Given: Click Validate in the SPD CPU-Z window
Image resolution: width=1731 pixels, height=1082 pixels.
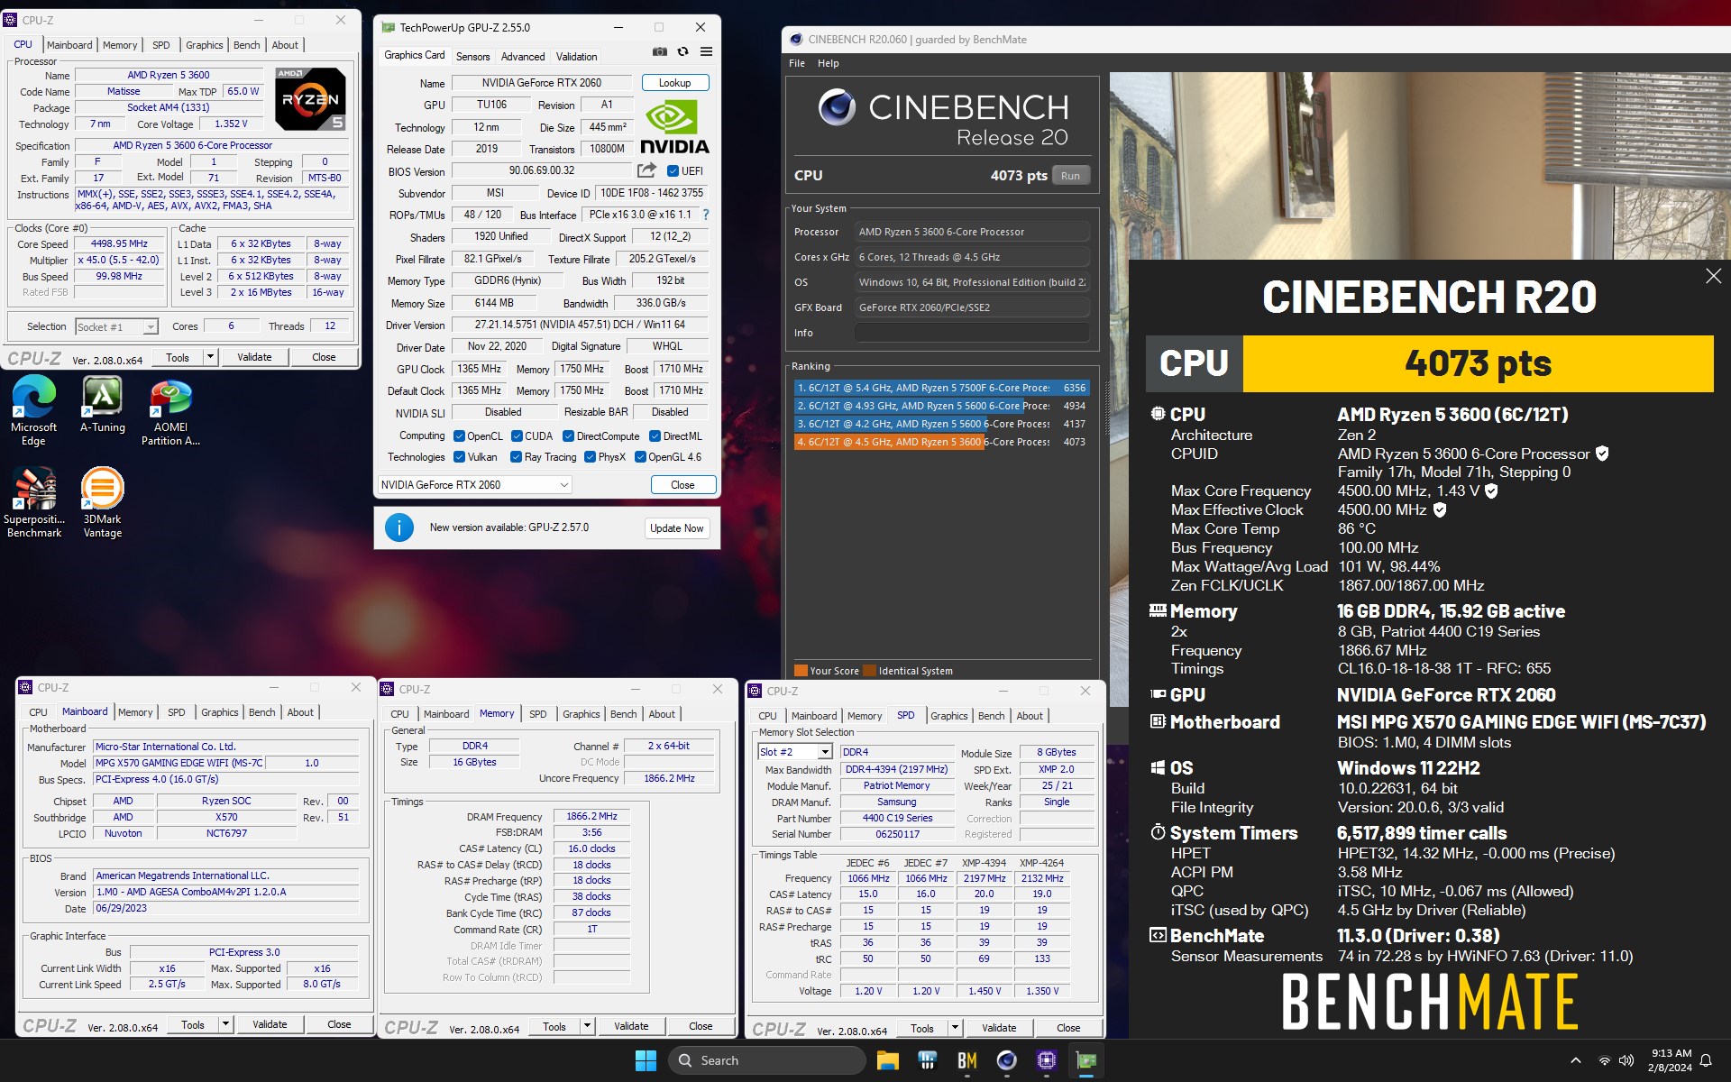Looking at the screenshot, I should tap(998, 1028).
